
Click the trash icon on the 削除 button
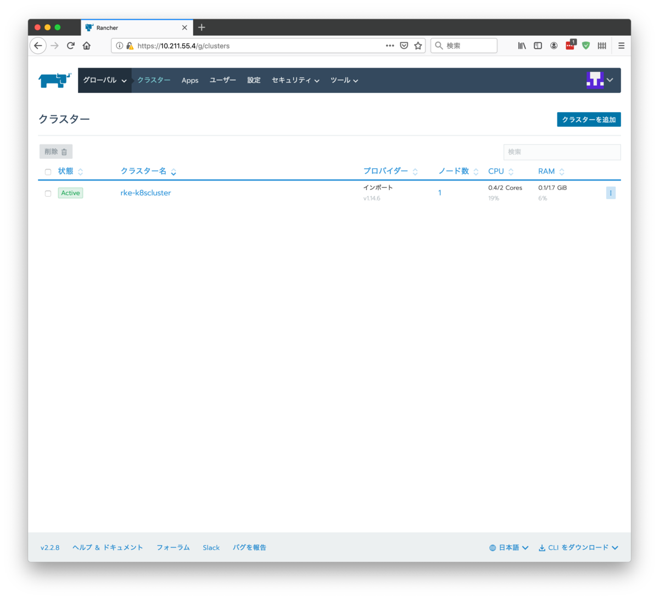[x=64, y=152]
